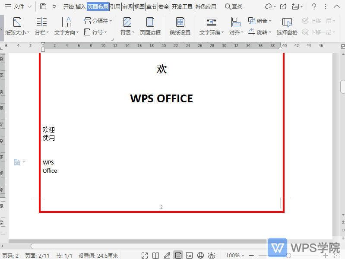
Task: Toggle eye protection mode icon
Action: pos(212,256)
